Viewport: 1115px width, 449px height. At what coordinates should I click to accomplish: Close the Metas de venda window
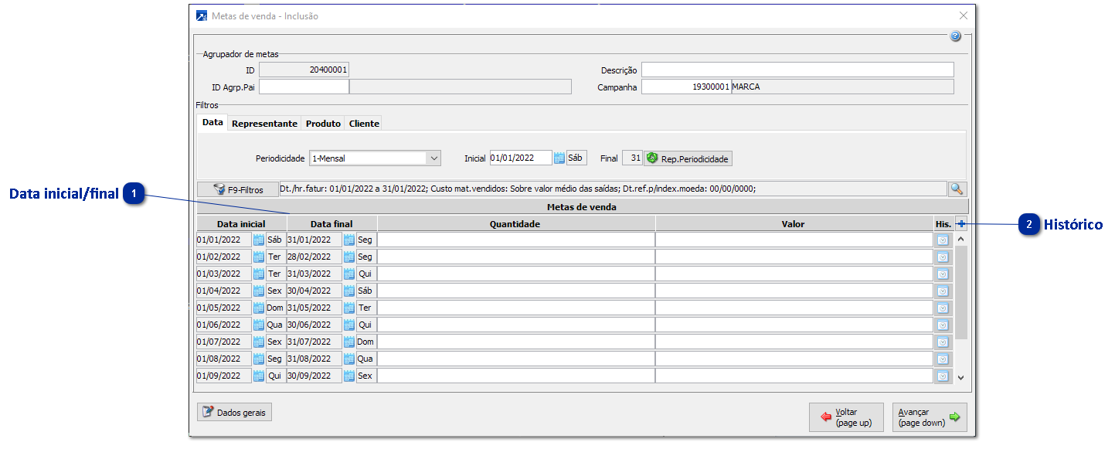(x=963, y=15)
